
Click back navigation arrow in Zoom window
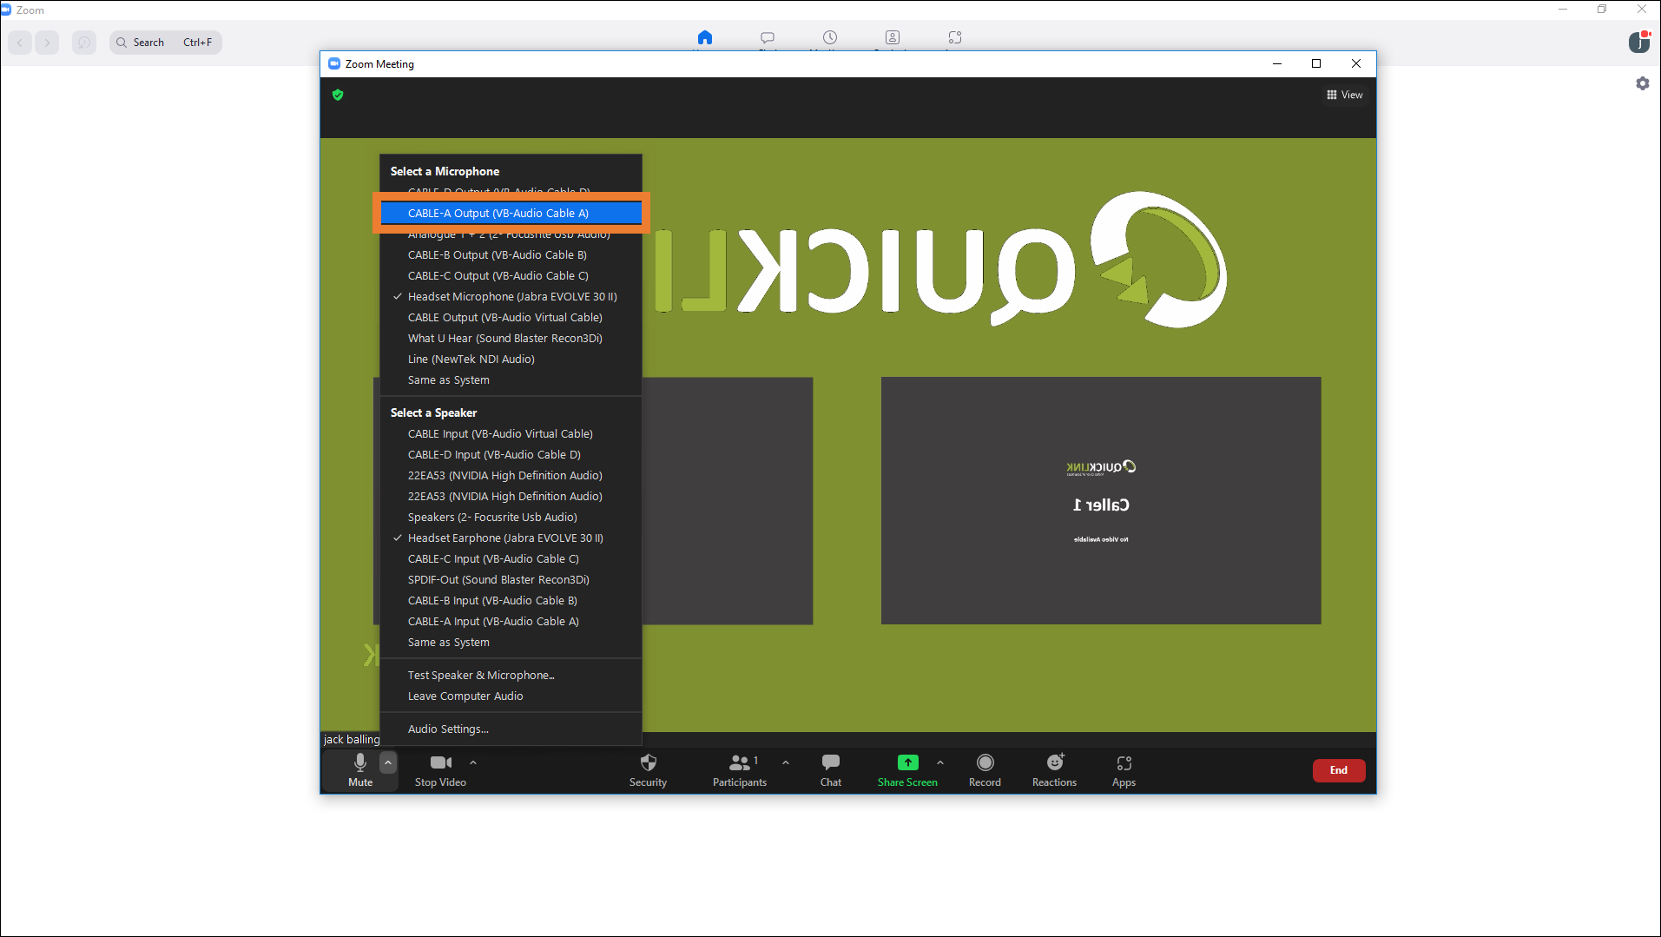point(20,42)
